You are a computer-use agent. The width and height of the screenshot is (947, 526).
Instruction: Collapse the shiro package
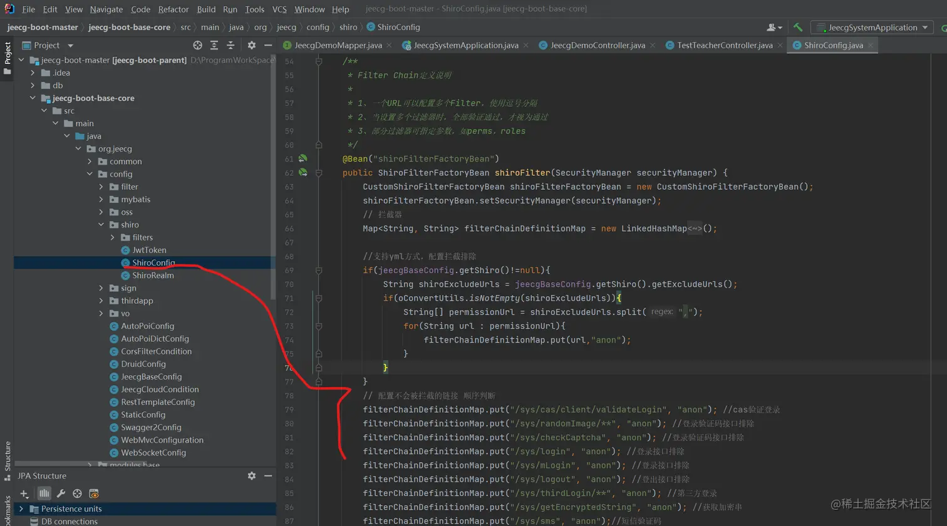[x=101, y=225]
